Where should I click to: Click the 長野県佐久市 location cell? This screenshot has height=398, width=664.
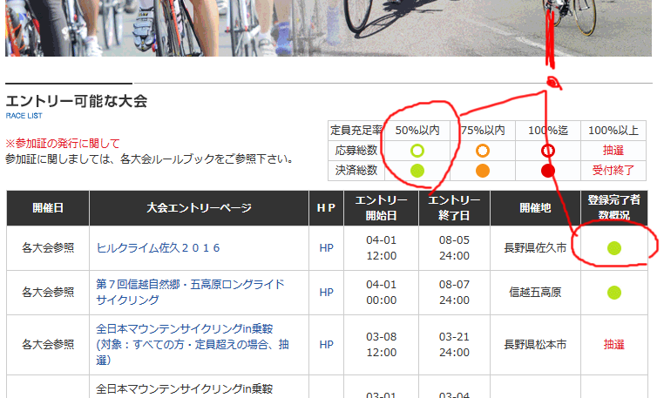click(x=535, y=248)
